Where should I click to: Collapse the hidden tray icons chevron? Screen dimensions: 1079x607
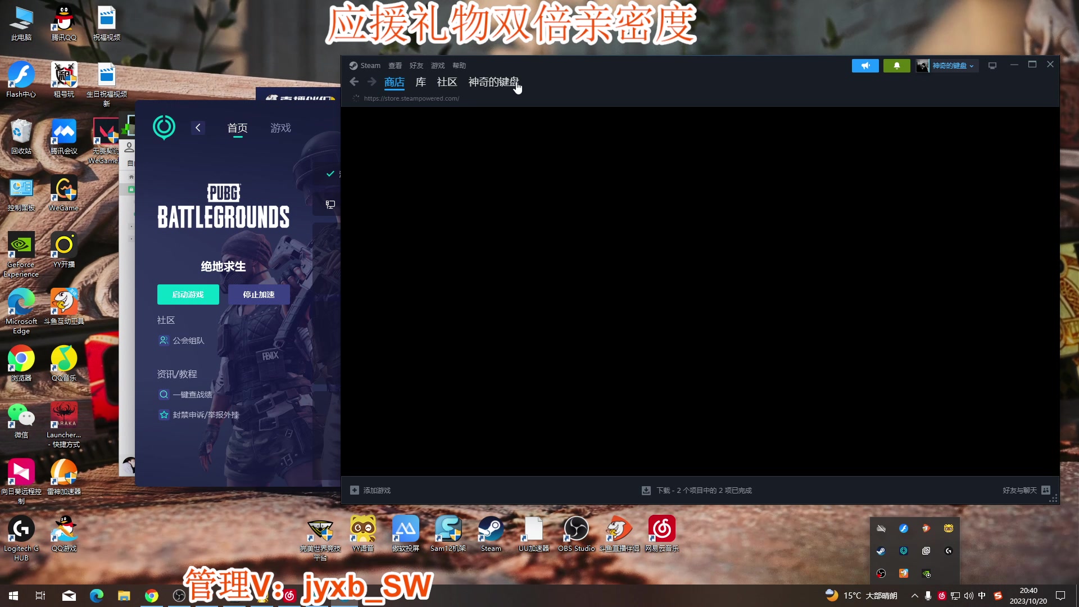pos(915,596)
